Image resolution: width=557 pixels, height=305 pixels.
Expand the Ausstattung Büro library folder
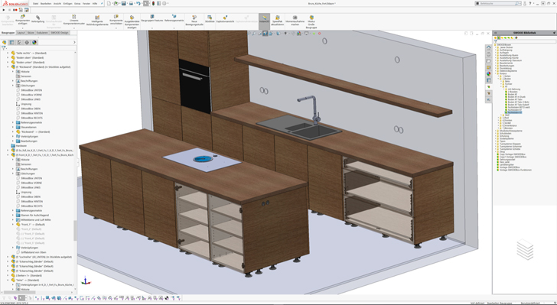click(x=496, y=55)
